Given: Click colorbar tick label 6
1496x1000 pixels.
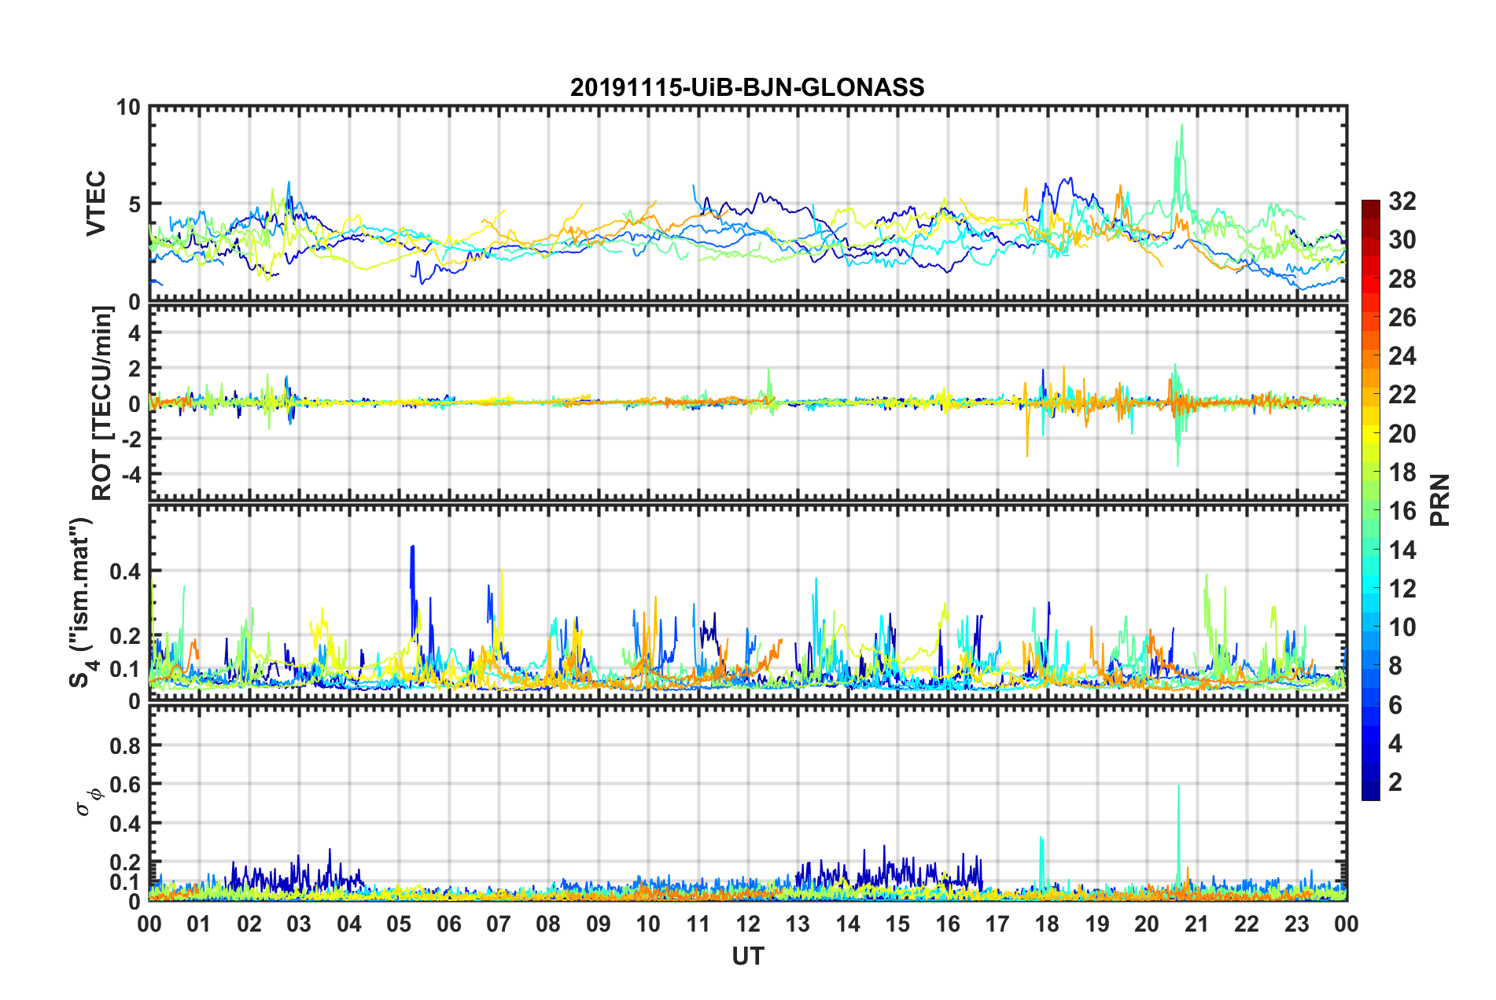Looking at the screenshot, I should click(1395, 705).
